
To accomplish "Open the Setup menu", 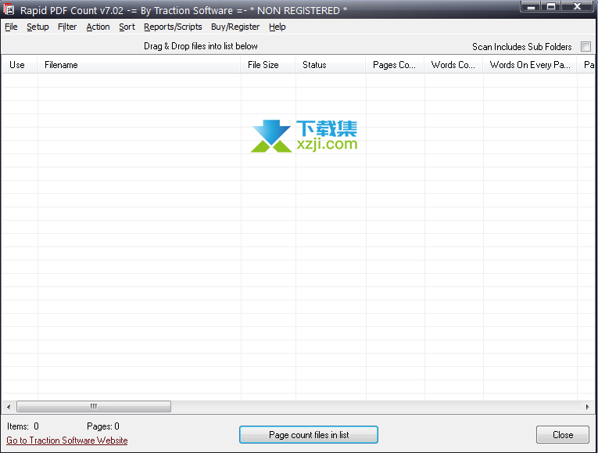I will 38,27.
